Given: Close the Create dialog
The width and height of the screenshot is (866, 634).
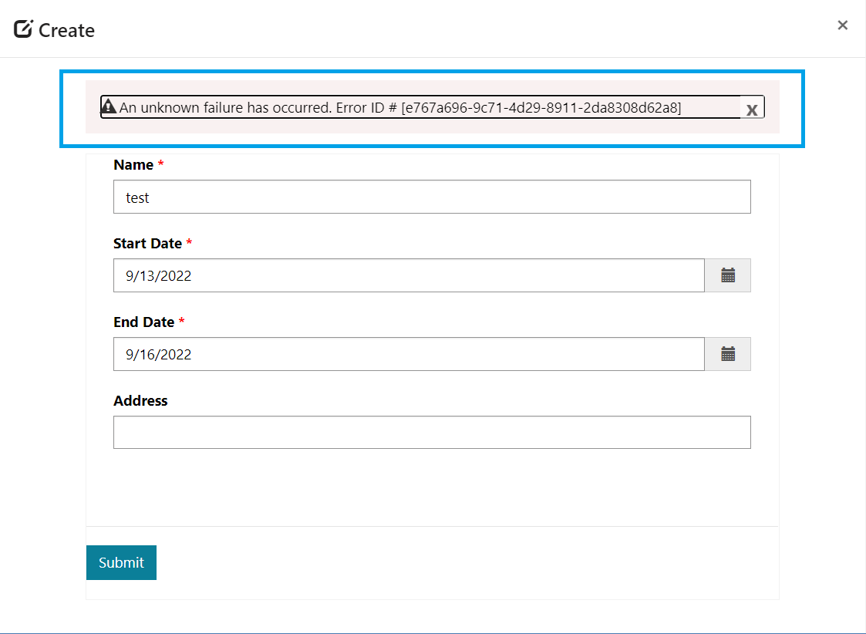Looking at the screenshot, I should [x=842, y=25].
